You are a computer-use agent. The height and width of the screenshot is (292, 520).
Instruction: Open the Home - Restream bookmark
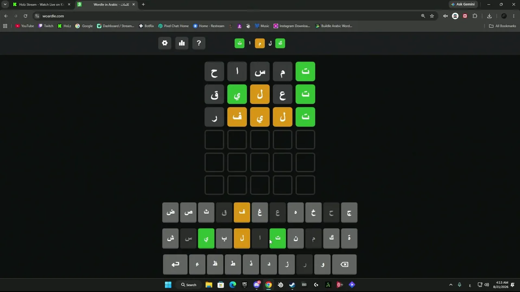click(209, 26)
